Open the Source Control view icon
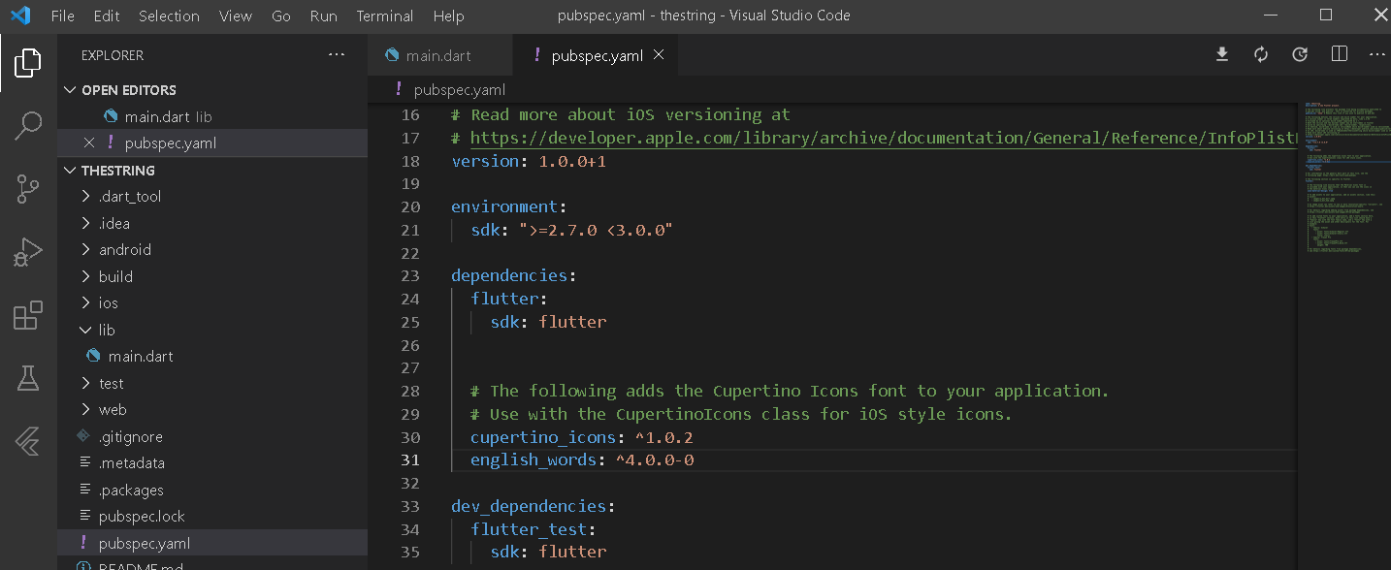This screenshot has width=1391, height=570. click(28, 188)
